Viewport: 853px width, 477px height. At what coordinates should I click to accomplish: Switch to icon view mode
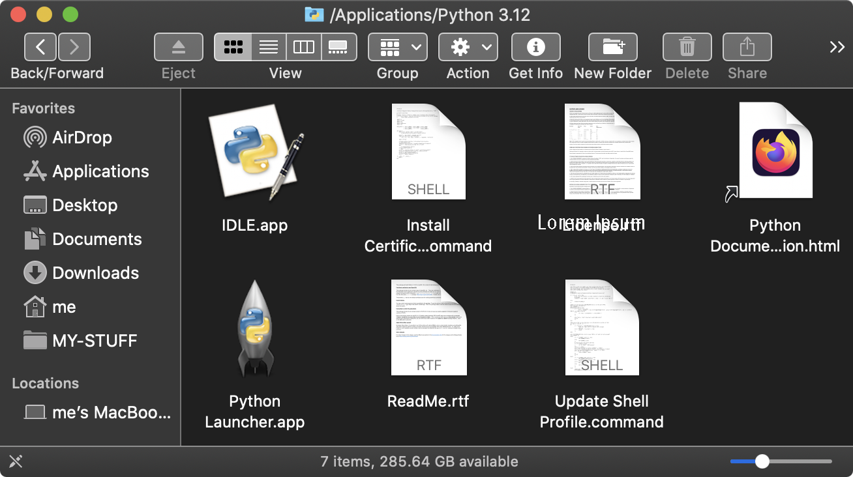point(233,47)
